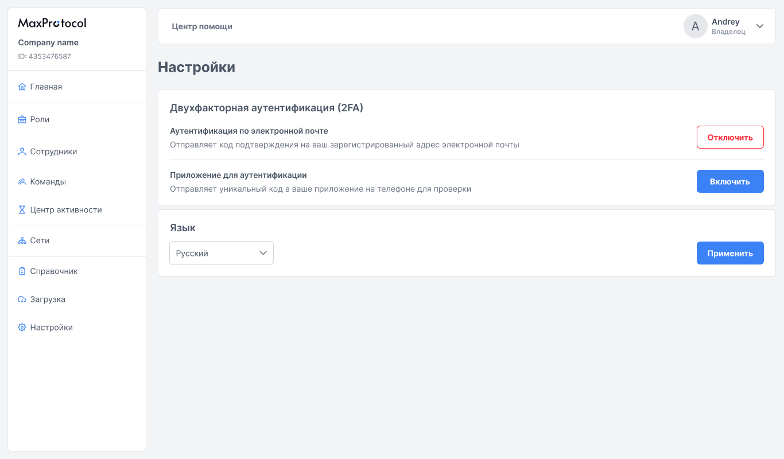784x459 pixels.
Task: Open the Центр помощи link
Action: [202, 26]
